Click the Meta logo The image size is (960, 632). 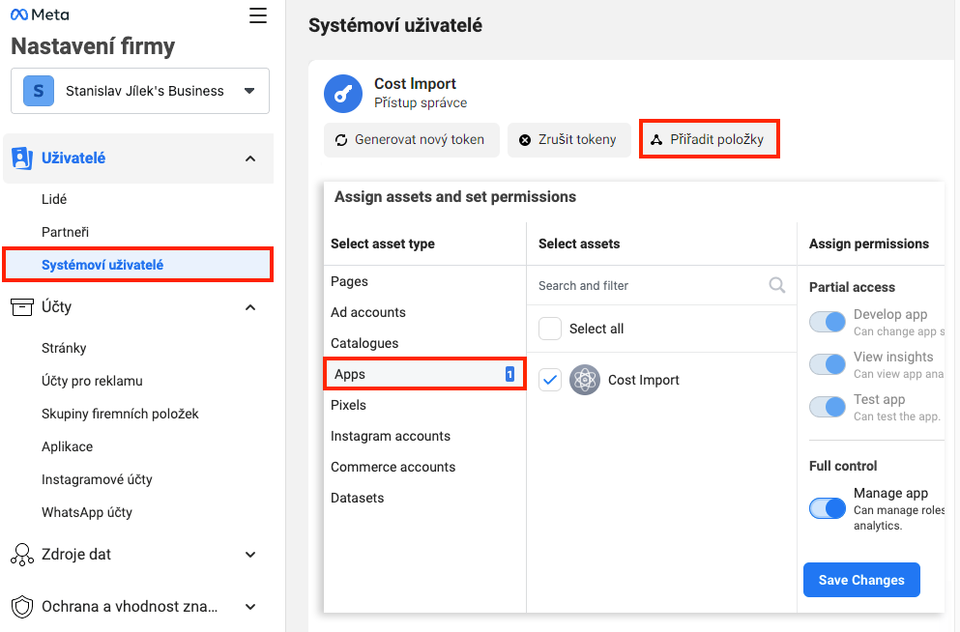point(40,15)
